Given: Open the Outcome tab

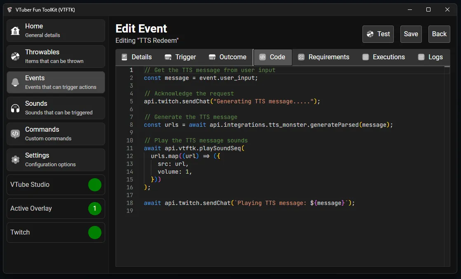Looking at the screenshot, I should tap(228, 57).
